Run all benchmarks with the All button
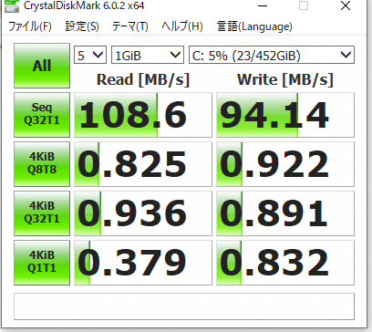 [42, 66]
